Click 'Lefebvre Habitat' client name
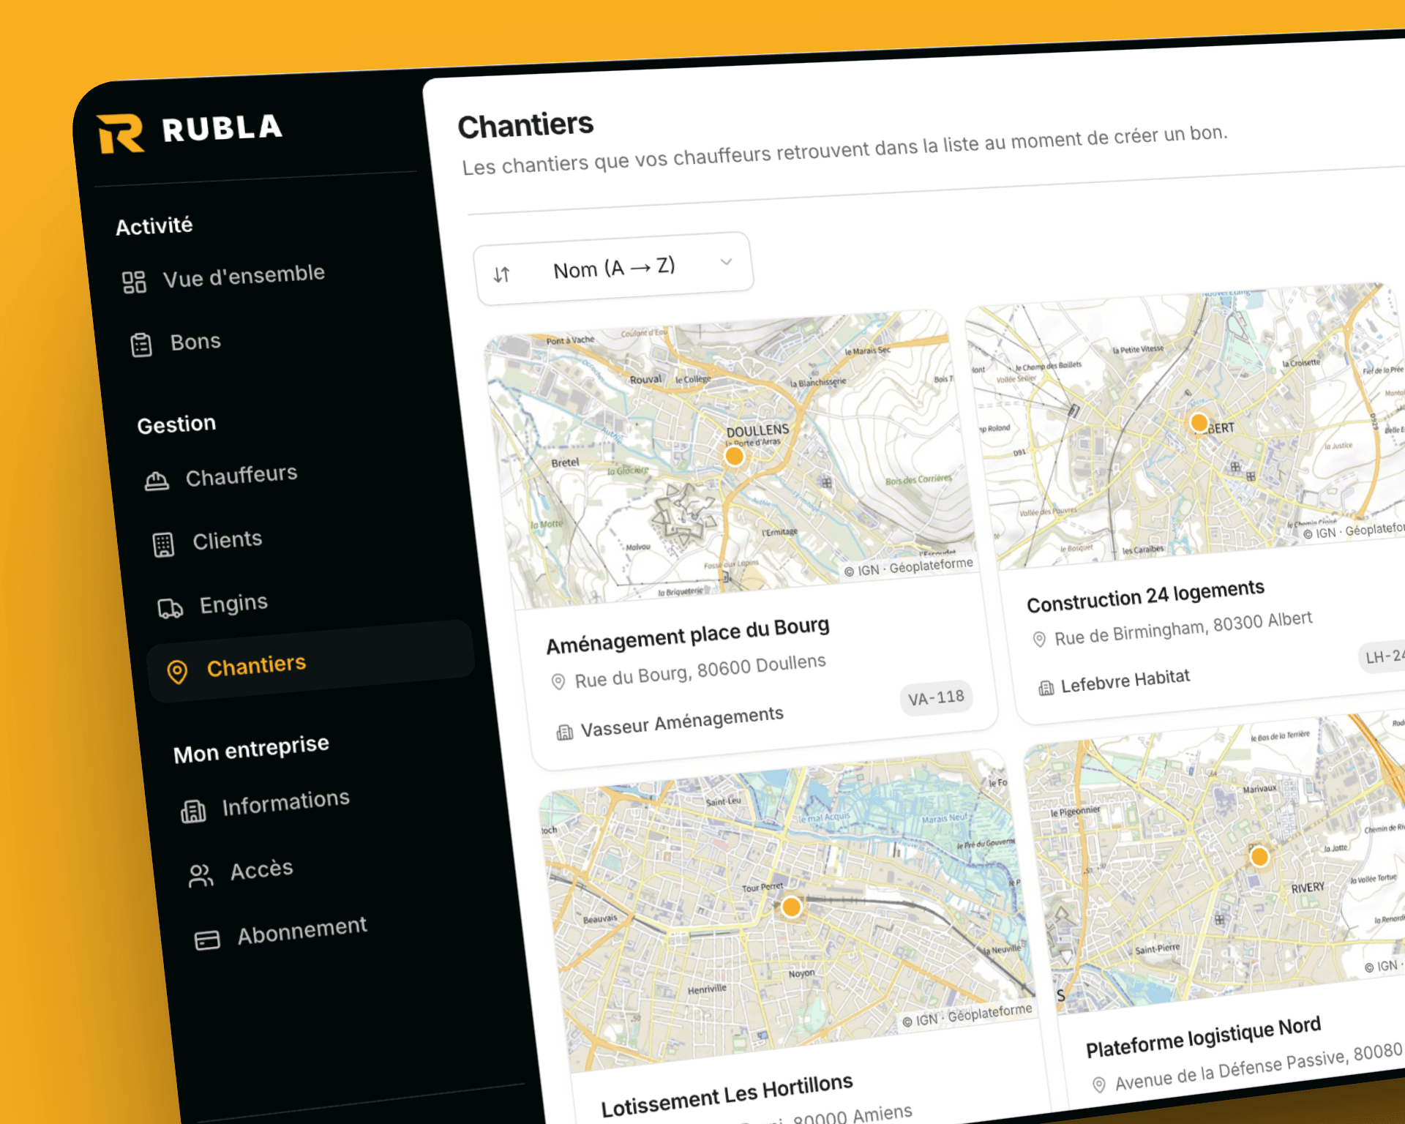Viewport: 1405px width, 1124px height. 1125,681
